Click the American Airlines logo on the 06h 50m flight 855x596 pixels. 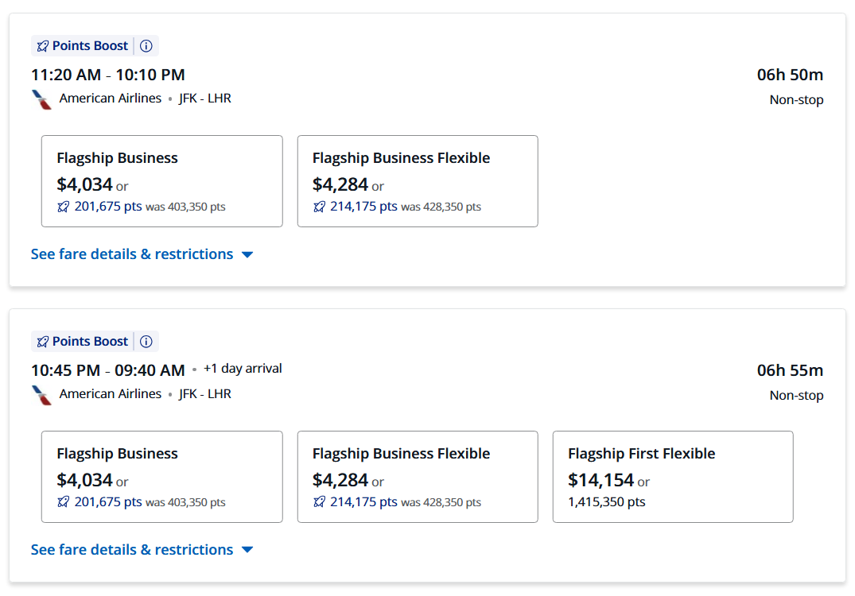coord(41,99)
